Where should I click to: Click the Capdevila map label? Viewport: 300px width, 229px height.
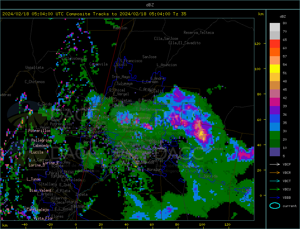point(98,64)
